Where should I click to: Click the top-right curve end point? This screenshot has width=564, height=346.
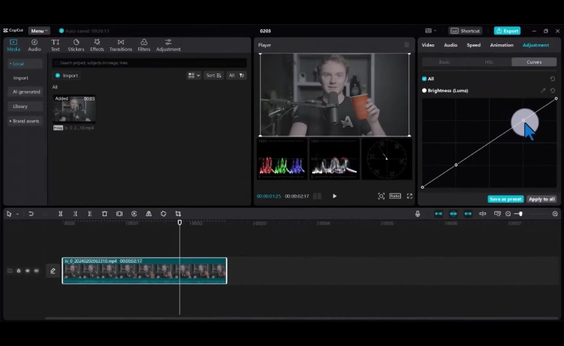pyautogui.click(x=556, y=98)
